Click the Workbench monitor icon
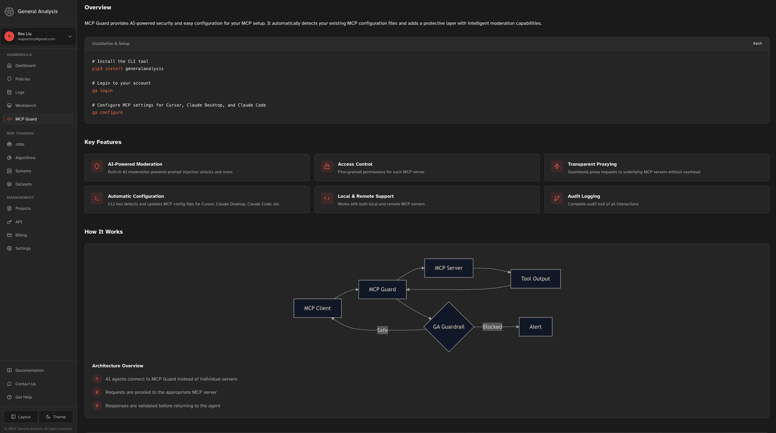 click(9, 106)
